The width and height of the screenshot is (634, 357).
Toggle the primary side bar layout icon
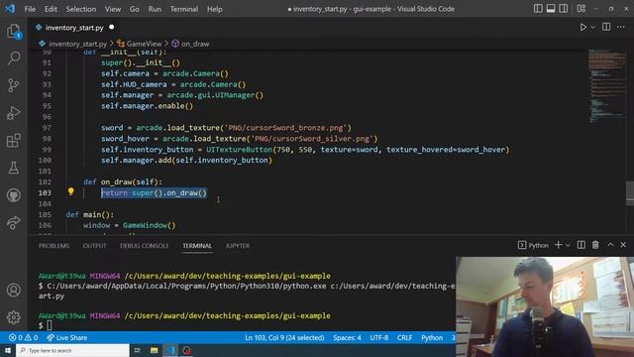pyautogui.click(x=538, y=9)
